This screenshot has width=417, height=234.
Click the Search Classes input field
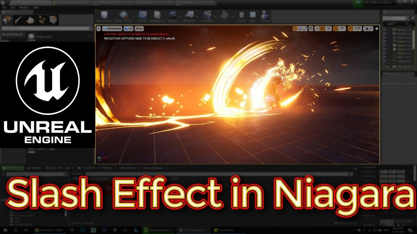pyautogui.click(x=47, y=29)
